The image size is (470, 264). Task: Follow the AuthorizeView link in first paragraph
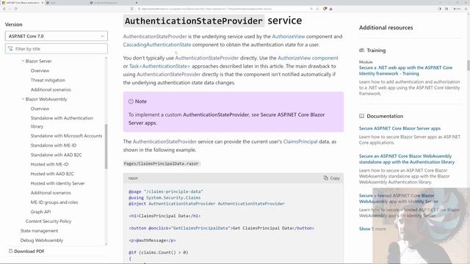(289, 37)
